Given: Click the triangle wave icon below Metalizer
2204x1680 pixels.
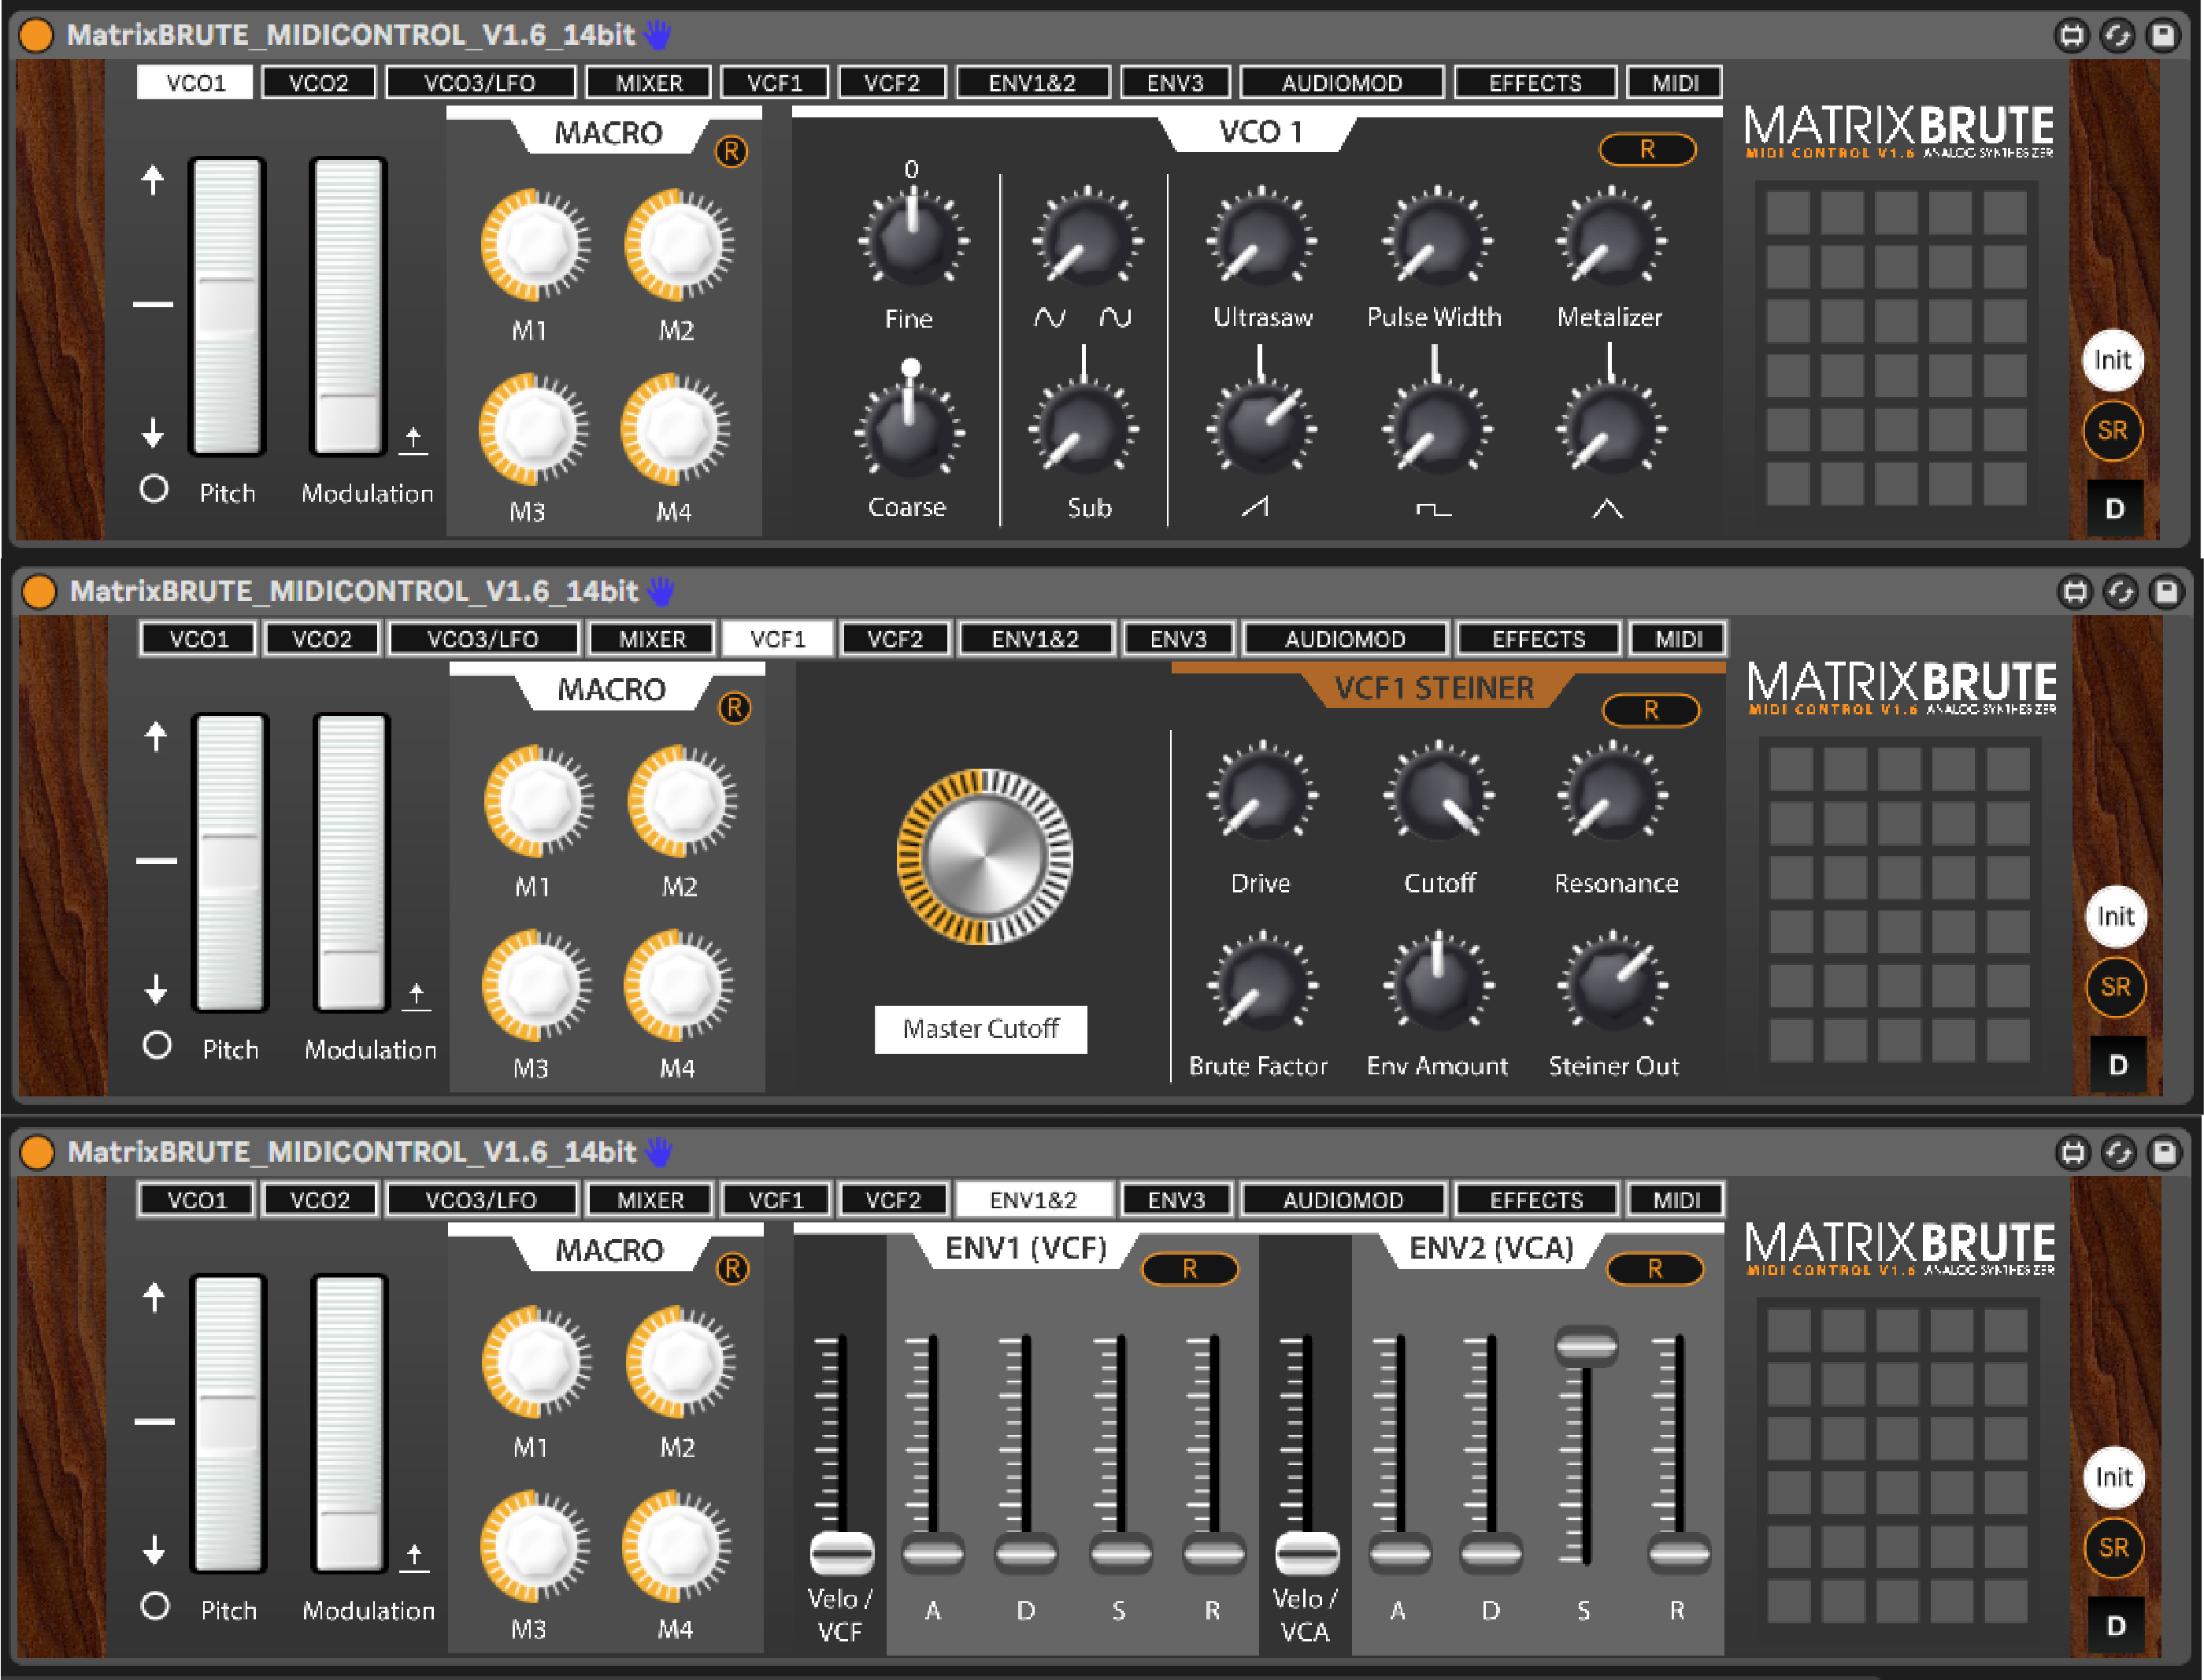Looking at the screenshot, I should (1607, 509).
